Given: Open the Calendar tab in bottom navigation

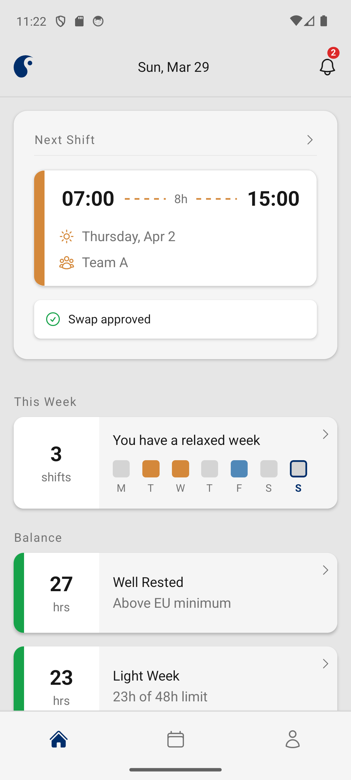Looking at the screenshot, I should [175, 739].
